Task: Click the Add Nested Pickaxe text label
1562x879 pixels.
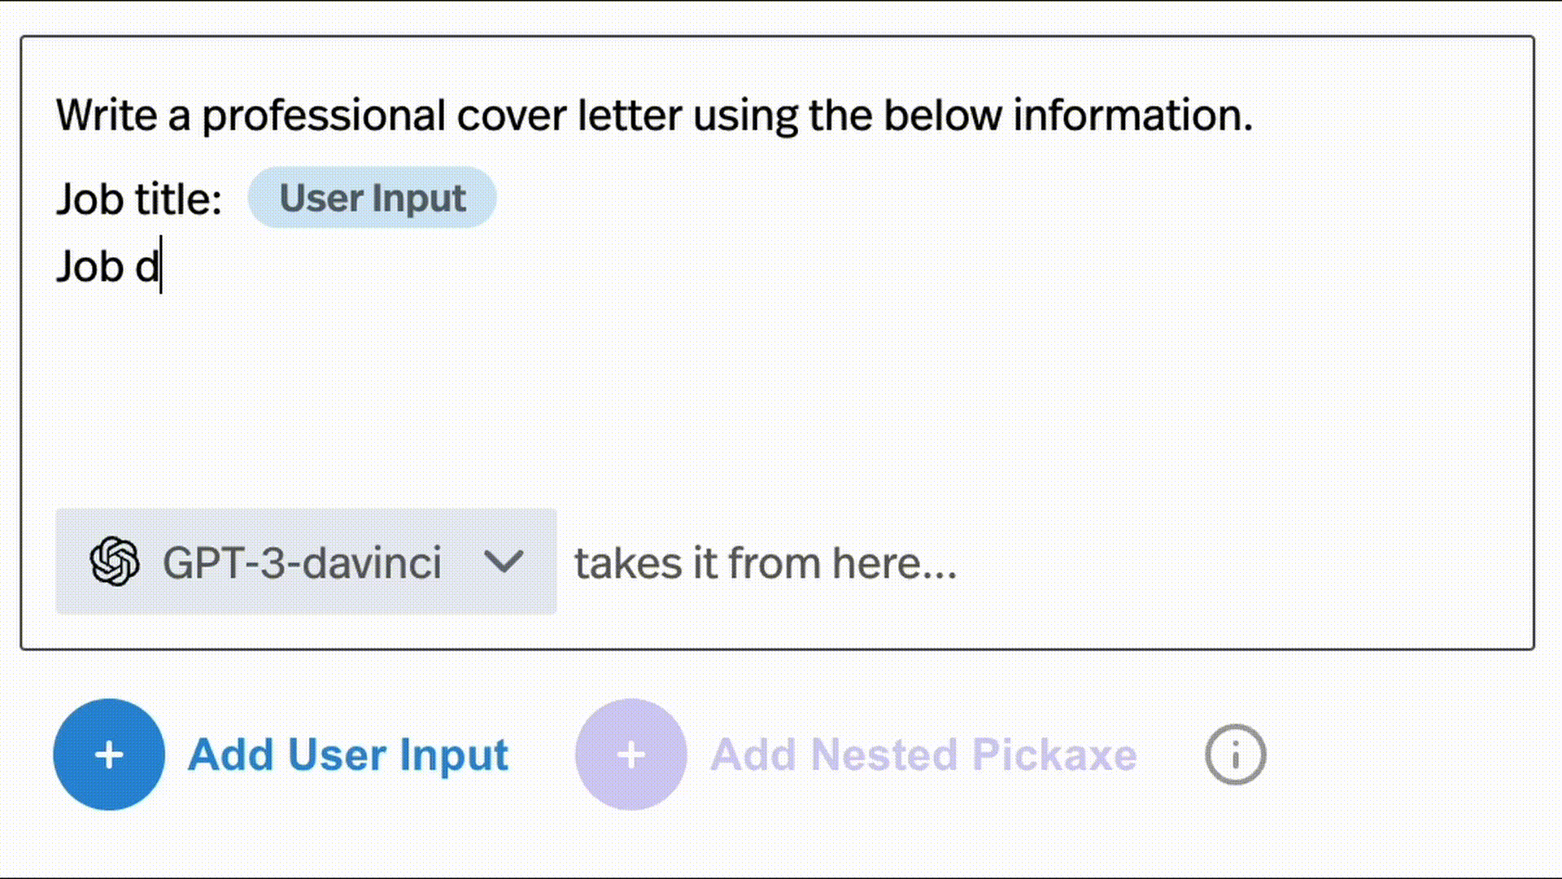Action: pos(923,754)
